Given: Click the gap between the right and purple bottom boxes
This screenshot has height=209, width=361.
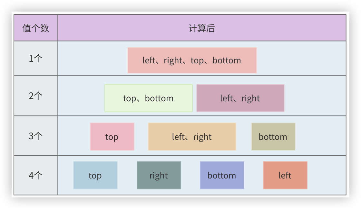Looking at the screenshot, I should [190, 175].
